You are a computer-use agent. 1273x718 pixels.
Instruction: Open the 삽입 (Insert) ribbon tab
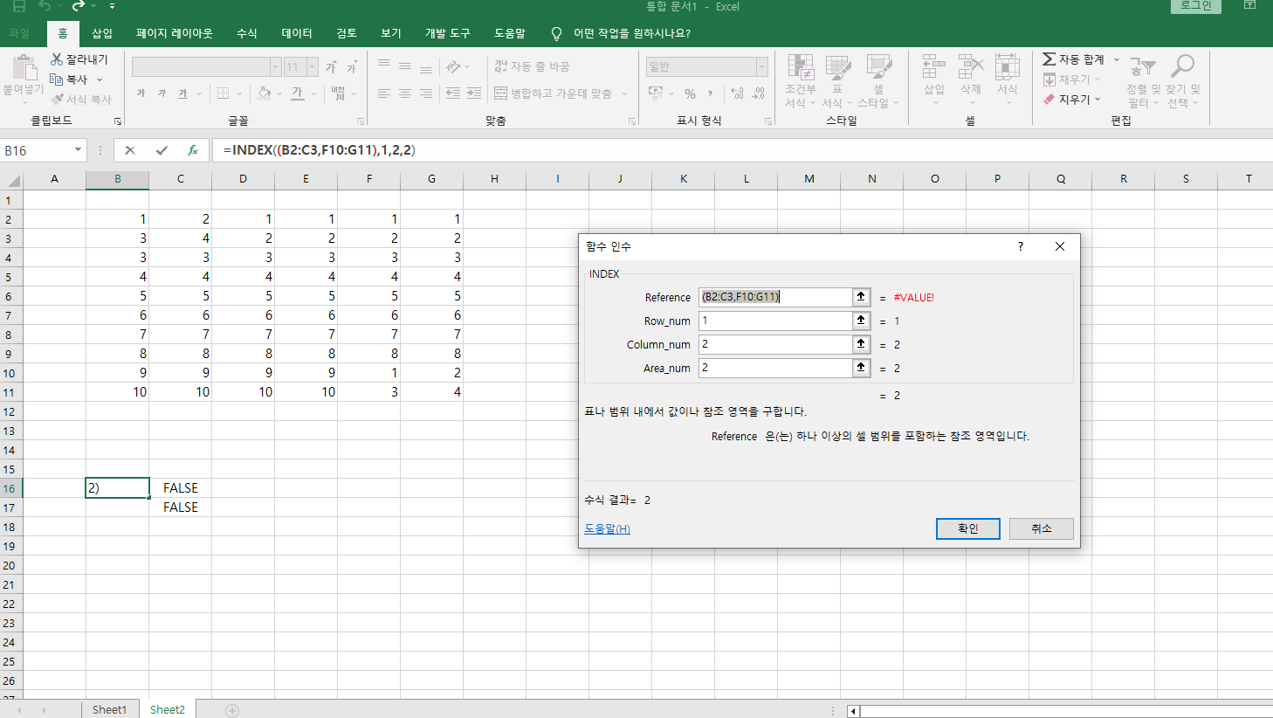[102, 33]
